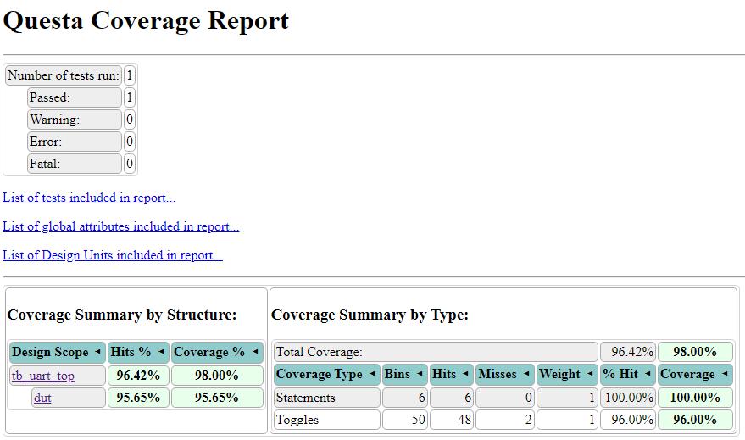
Task: Click the Number of tests run label
Action: click(x=64, y=75)
